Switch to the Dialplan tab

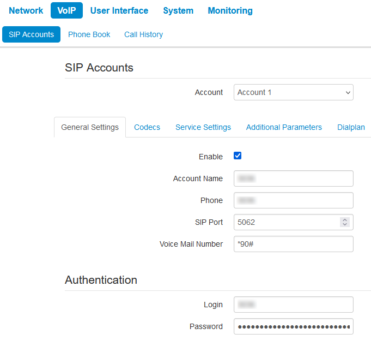pos(351,127)
